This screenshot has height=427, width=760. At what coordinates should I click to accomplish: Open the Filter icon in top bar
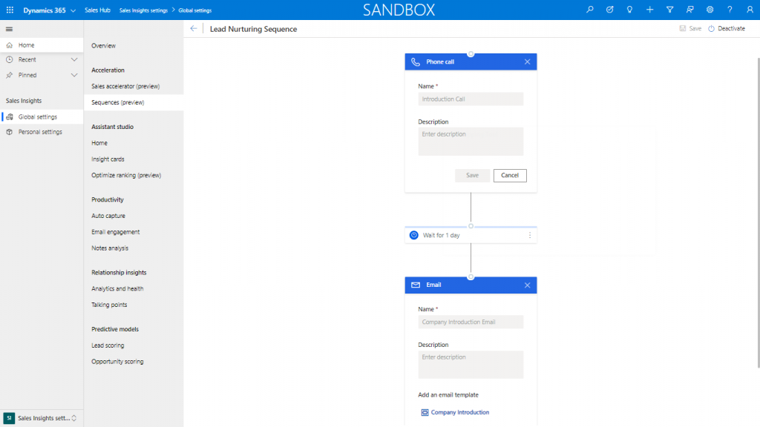click(670, 9)
